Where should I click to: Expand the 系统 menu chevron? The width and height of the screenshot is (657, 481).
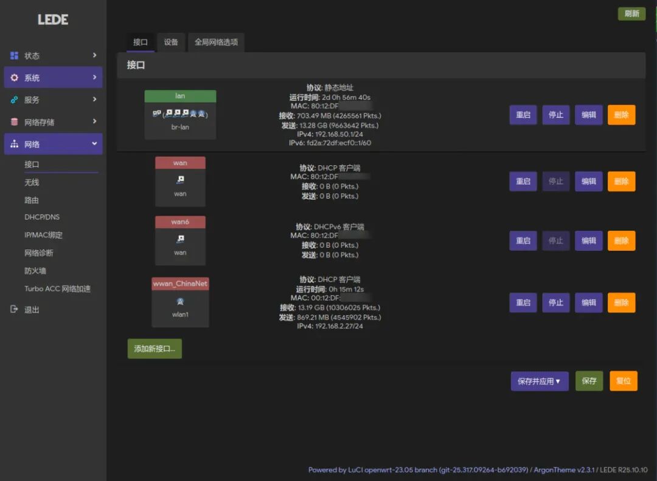pos(95,77)
